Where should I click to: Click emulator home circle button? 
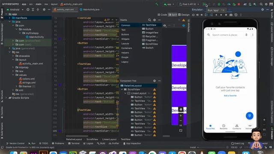(221, 15)
